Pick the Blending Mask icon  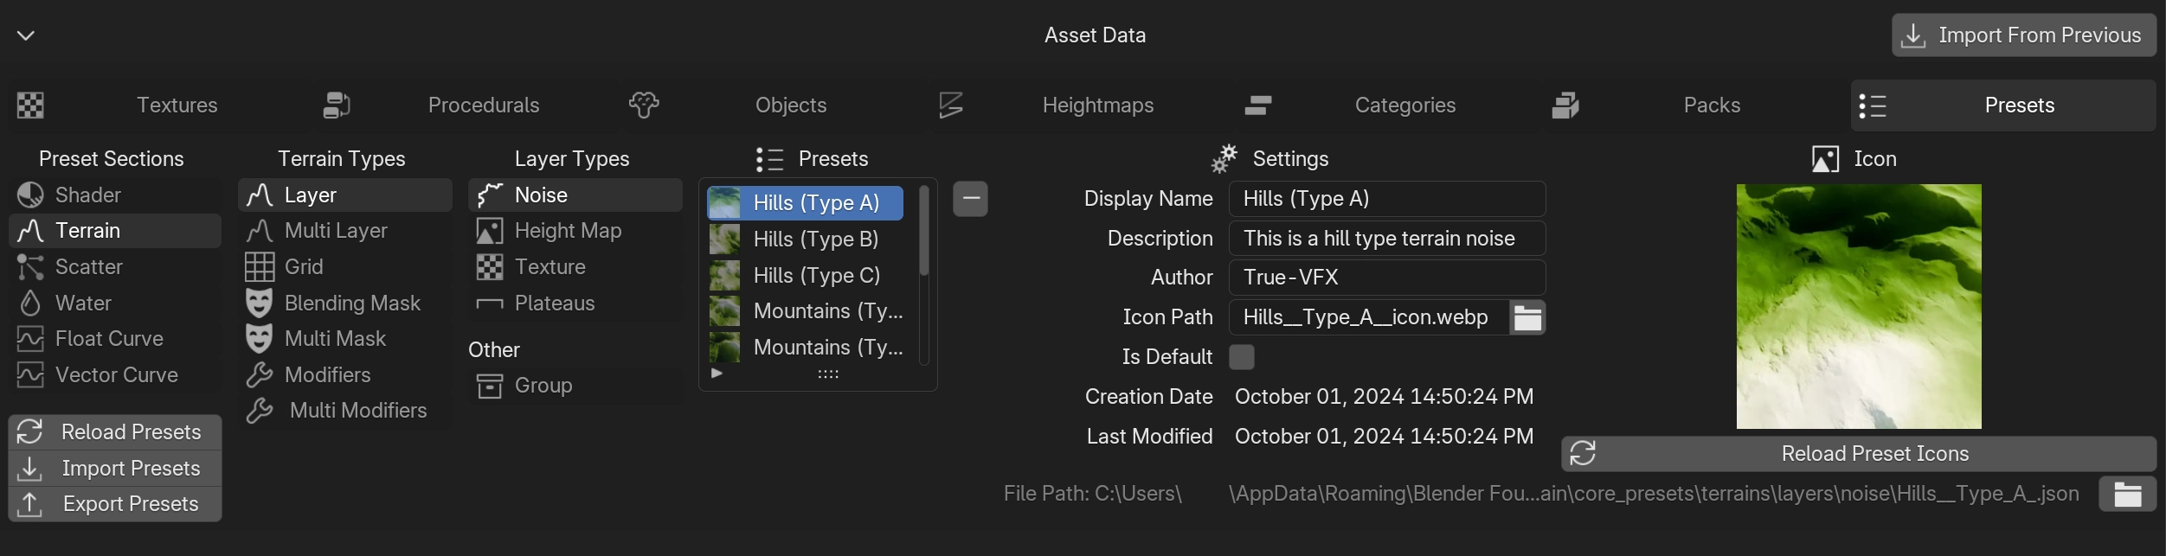point(260,304)
